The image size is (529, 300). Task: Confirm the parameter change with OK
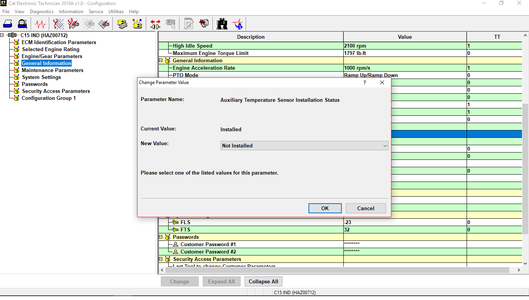tap(325, 208)
